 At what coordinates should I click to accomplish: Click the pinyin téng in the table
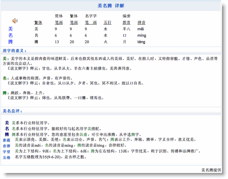point(141,42)
